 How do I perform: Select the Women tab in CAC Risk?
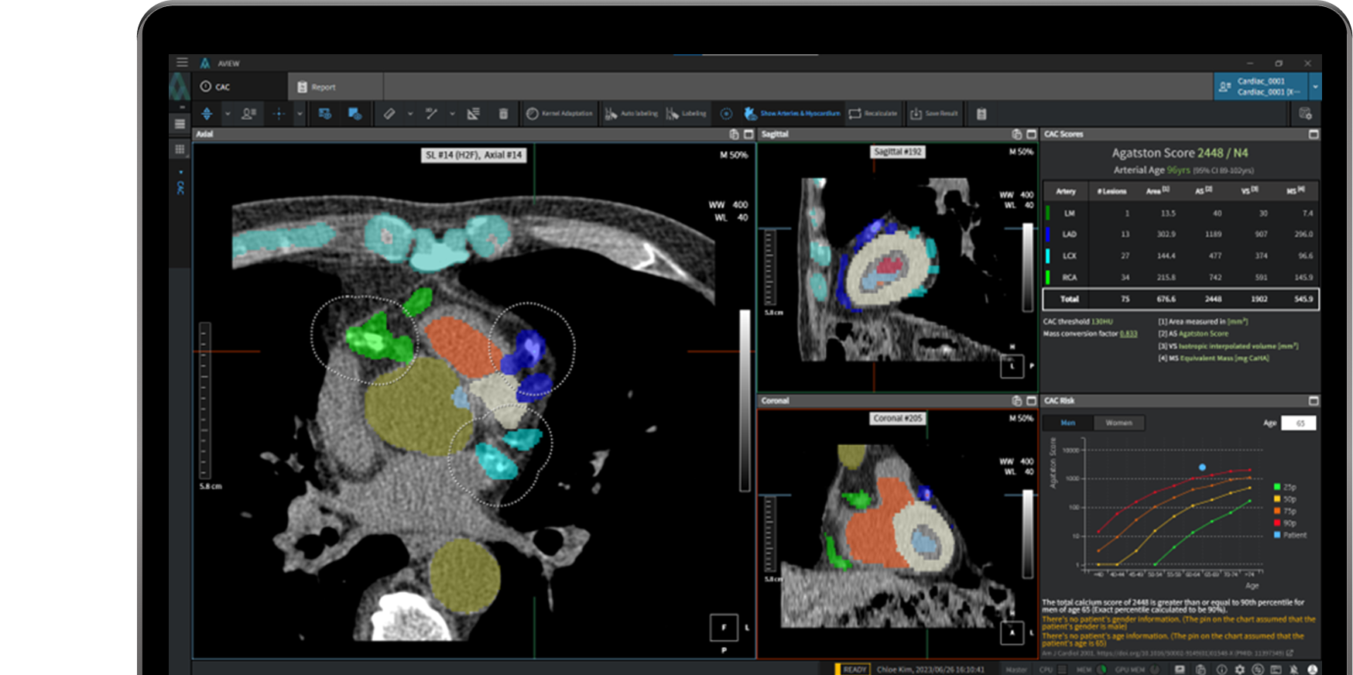[x=1118, y=423]
